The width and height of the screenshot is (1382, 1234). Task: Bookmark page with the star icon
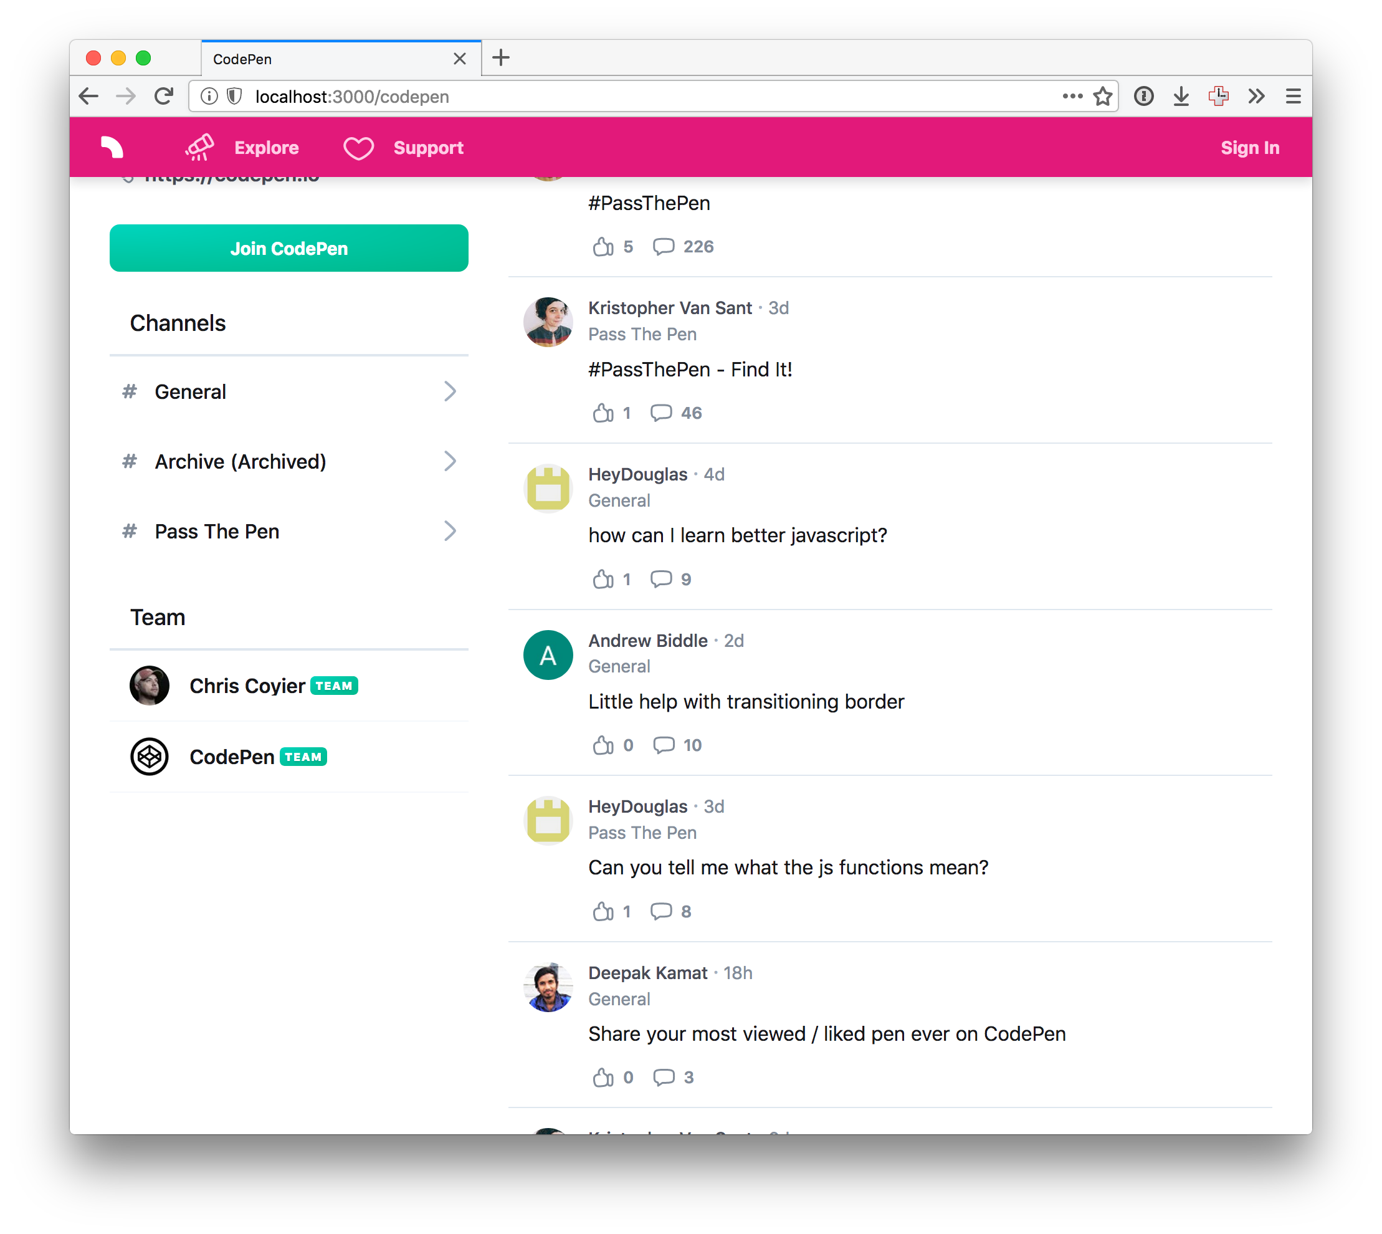click(1103, 96)
